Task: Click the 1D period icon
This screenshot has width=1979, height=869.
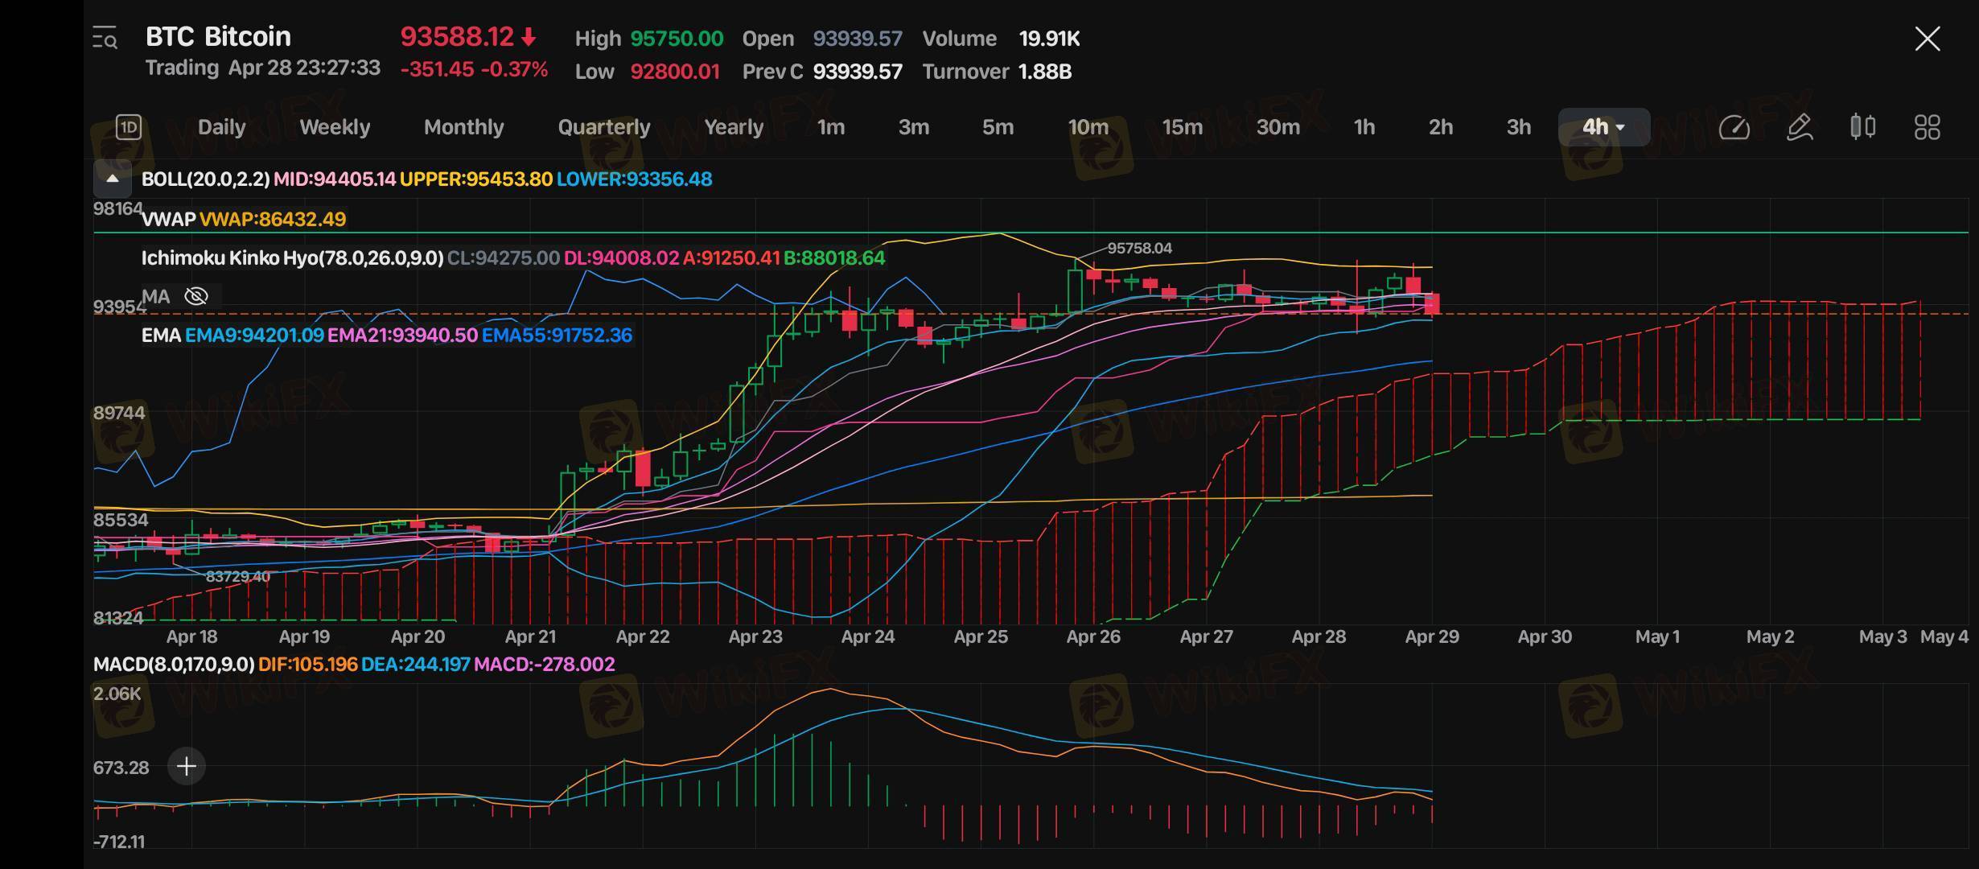Action: [129, 127]
